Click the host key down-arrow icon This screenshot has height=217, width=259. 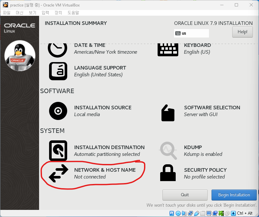click(x=233, y=213)
